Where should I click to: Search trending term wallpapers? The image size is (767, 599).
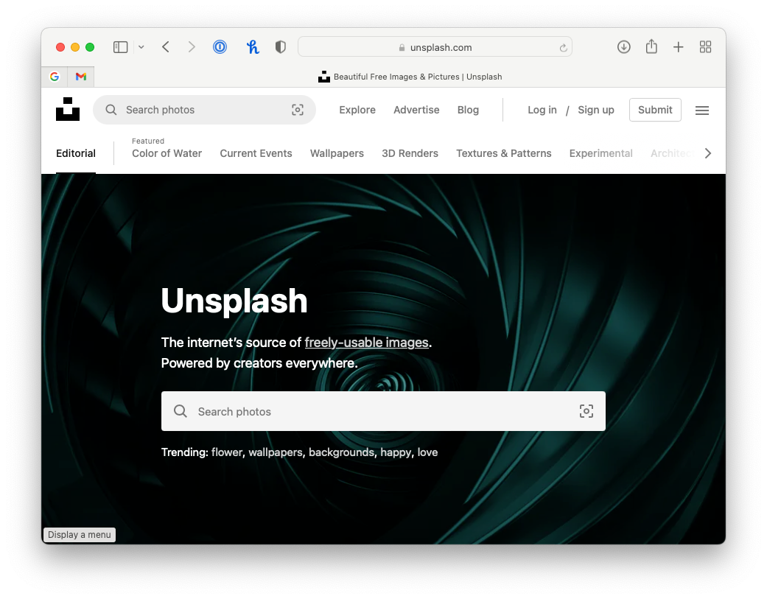click(x=276, y=452)
